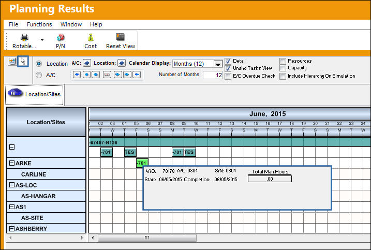The image size is (371, 250).
Task: Enable Include Hierarchy On Simulation checkbox
Action: [283, 76]
